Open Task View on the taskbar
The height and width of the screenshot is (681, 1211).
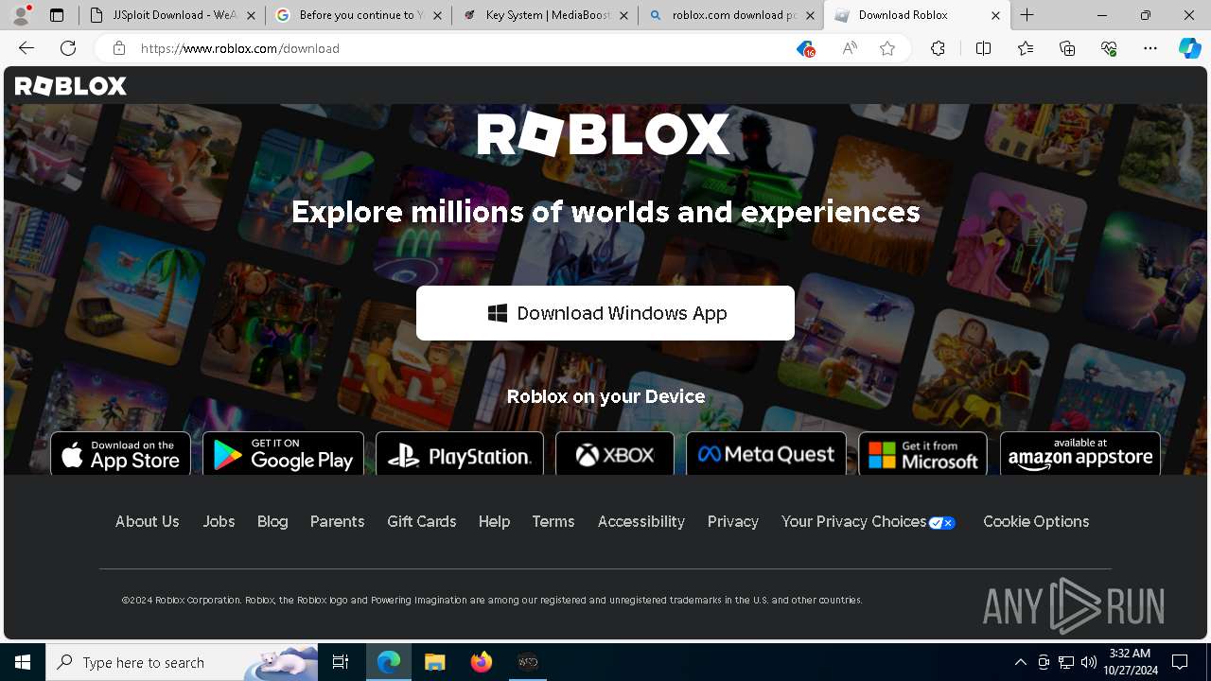point(342,662)
